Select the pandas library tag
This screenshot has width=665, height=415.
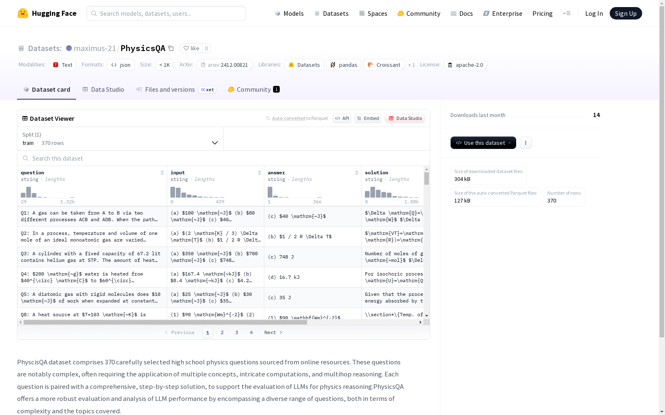(x=344, y=65)
